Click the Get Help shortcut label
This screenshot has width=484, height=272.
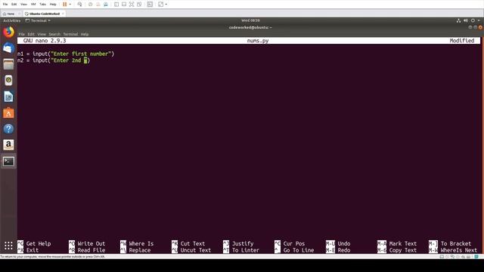pyautogui.click(x=39, y=243)
